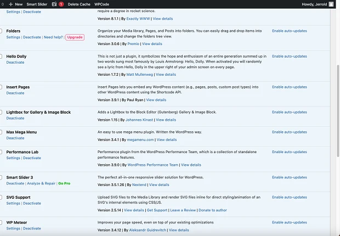The image size is (340, 236).
Task: Check the Insert Pages plugin checkbox
Action: (1, 87)
